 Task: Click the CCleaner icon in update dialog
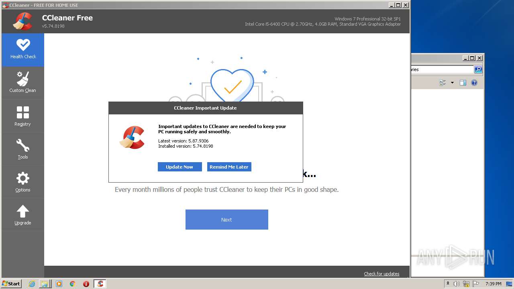click(132, 137)
